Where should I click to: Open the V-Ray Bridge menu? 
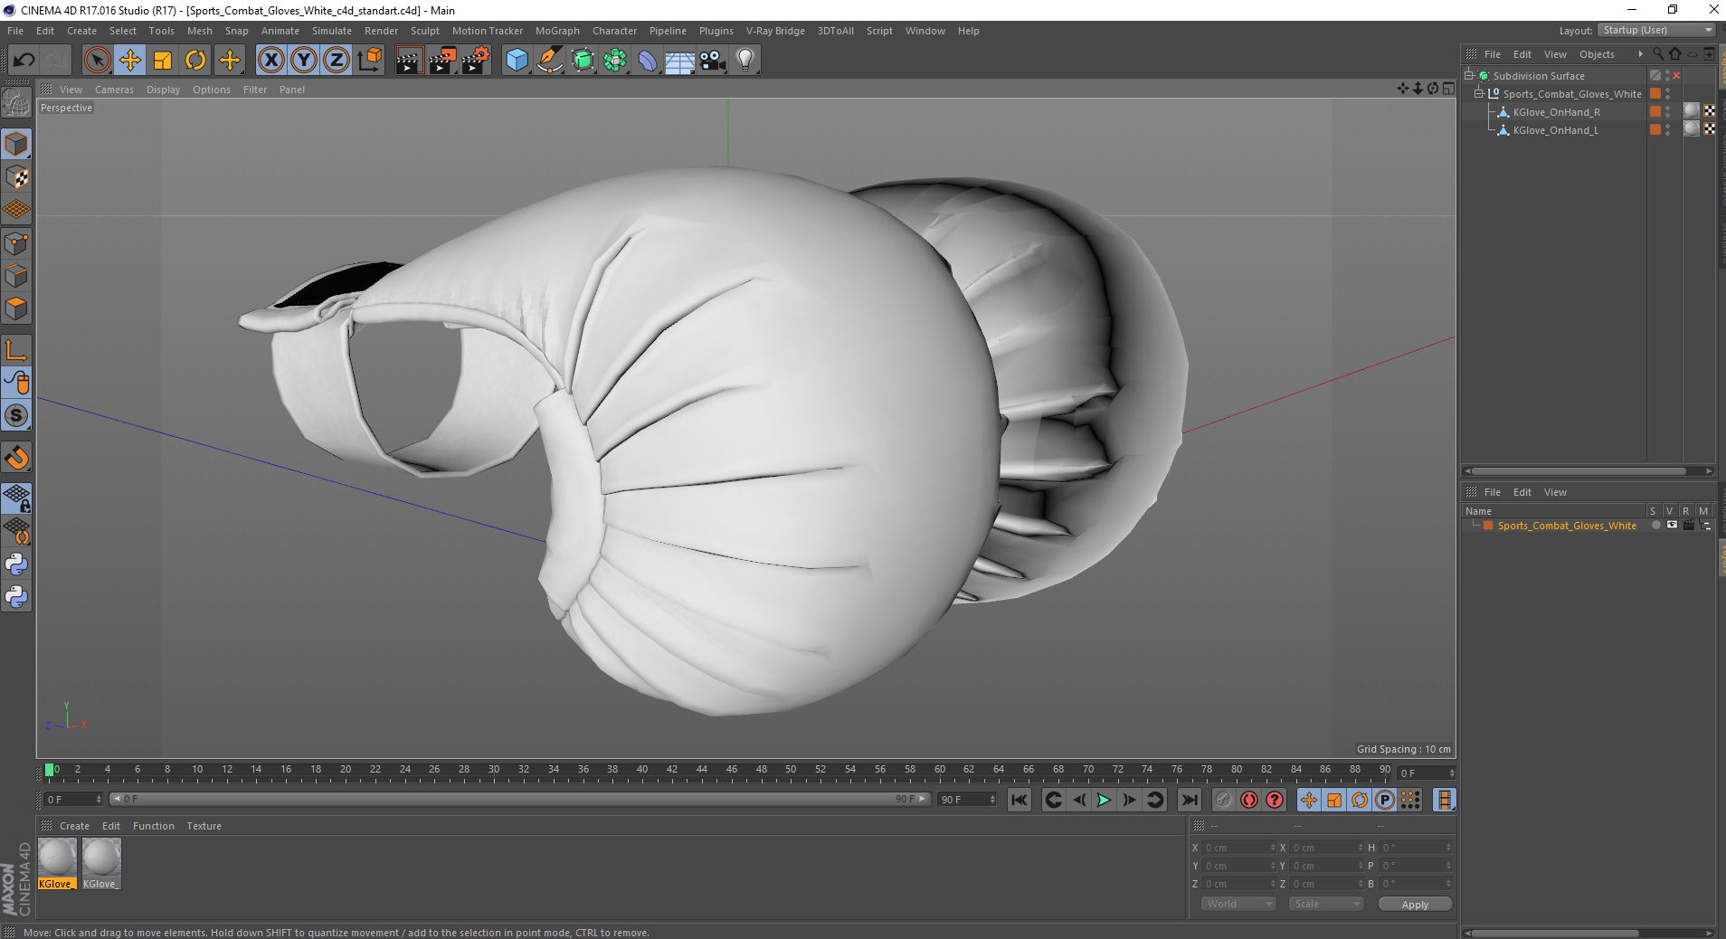pyautogui.click(x=775, y=31)
